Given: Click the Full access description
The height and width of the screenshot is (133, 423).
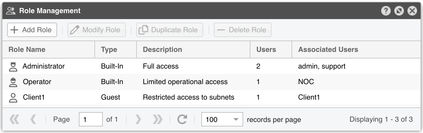Looking at the screenshot, I should click(x=161, y=66).
